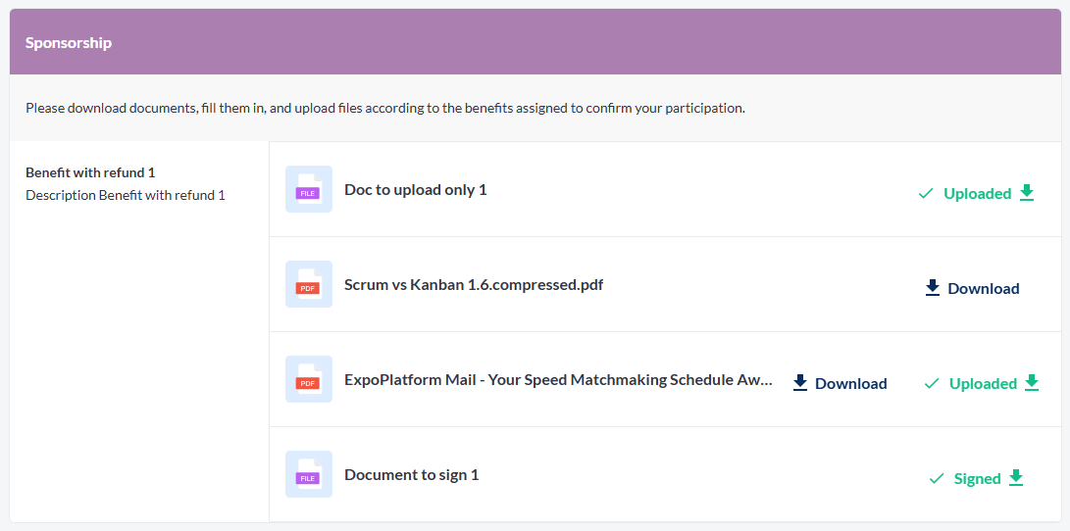Click the PDF icon beside Scrum vs Kanban

click(x=308, y=285)
